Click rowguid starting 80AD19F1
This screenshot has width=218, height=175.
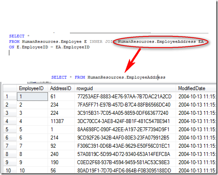(125, 170)
